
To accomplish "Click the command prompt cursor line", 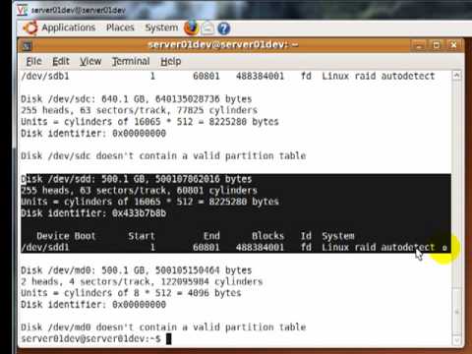I will pos(96,338).
